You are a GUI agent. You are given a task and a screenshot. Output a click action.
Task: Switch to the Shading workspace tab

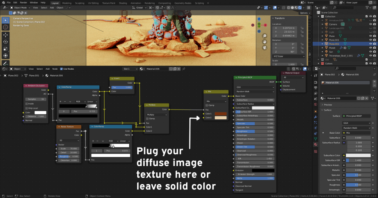[123, 3]
